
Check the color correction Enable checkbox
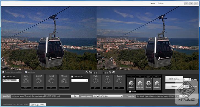[x=130, y=92]
